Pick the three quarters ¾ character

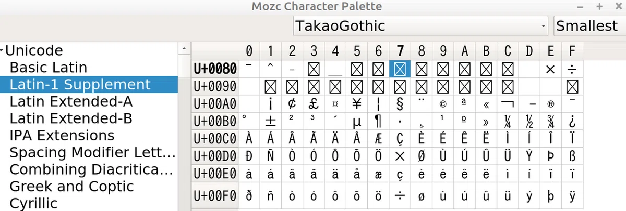point(551,121)
